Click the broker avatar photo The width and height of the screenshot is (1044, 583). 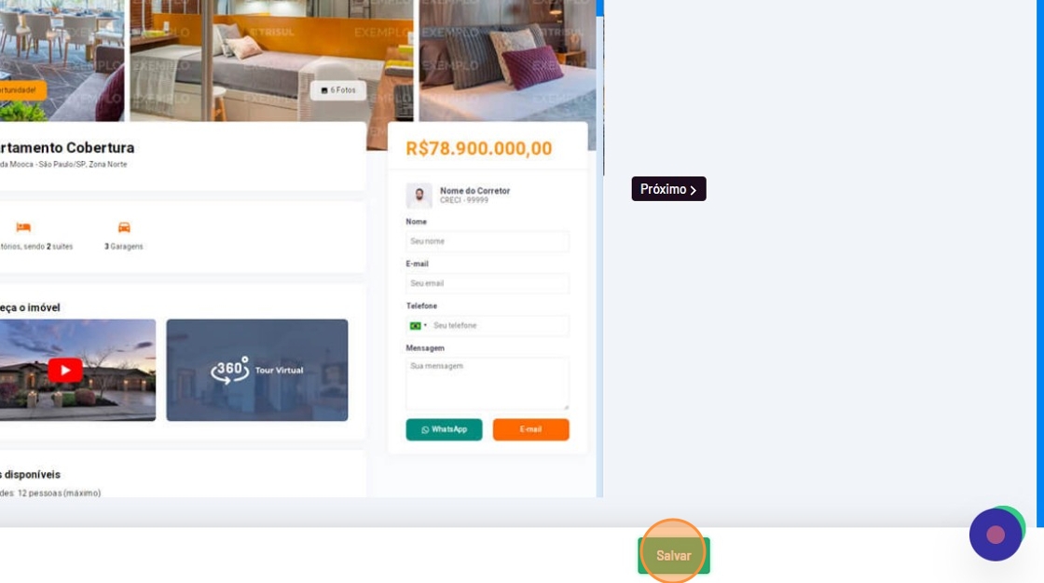419,196
